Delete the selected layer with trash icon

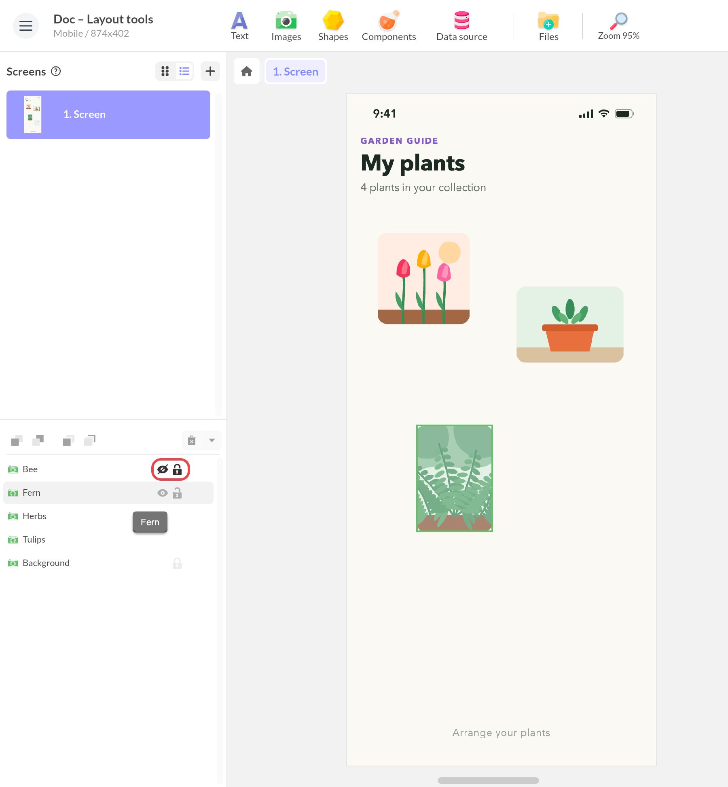tap(192, 440)
